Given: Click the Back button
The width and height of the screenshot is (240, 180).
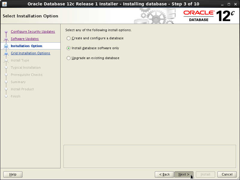Looking at the screenshot, I should 164,174.
